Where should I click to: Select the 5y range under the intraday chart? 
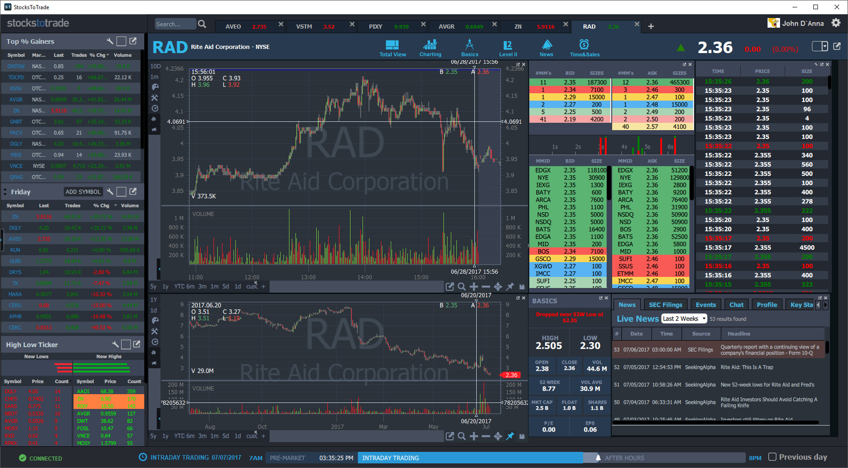tap(154, 286)
